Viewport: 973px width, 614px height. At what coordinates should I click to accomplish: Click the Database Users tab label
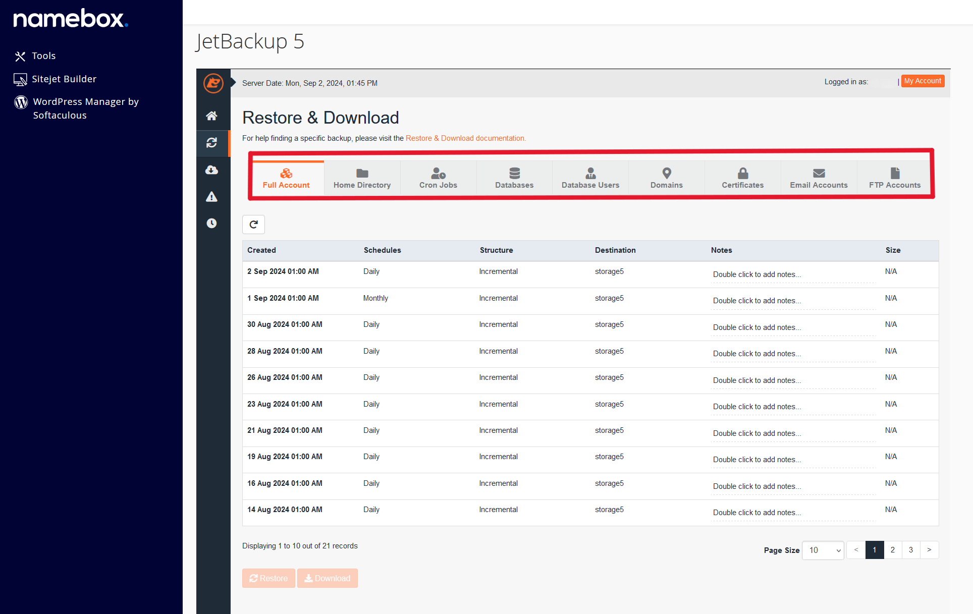click(x=590, y=185)
